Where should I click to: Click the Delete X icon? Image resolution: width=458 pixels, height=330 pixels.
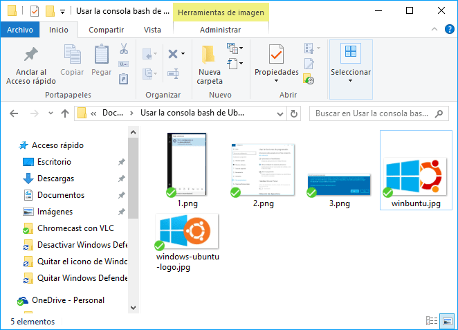(x=173, y=54)
